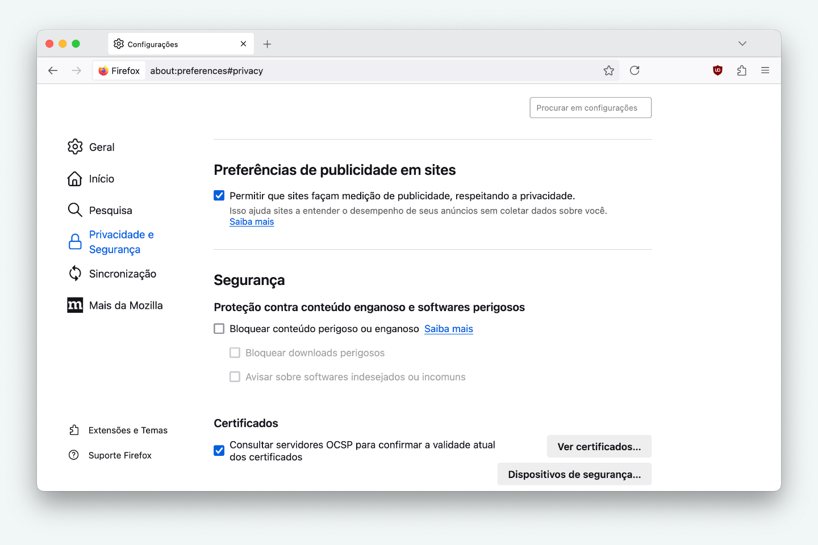Open Extensões e Temas from sidebar
The width and height of the screenshot is (818, 545).
click(x=128, y=430)
